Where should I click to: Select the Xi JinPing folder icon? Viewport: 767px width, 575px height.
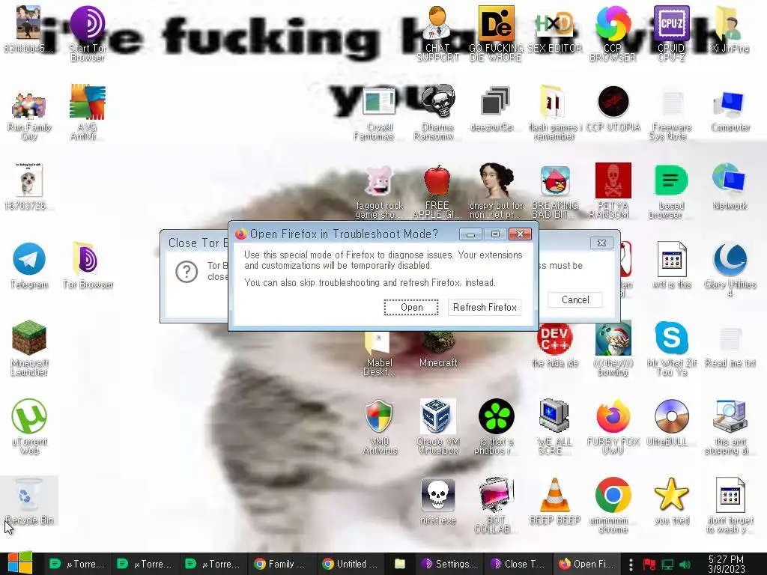(730, 29)
